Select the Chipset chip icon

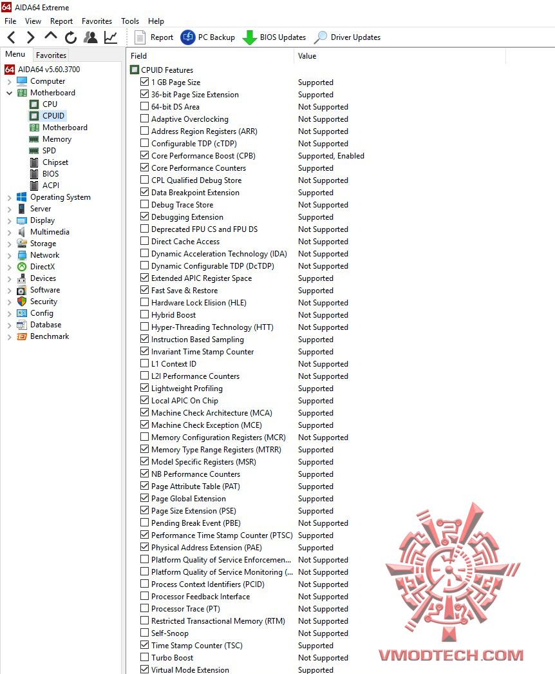pos(34,162)
